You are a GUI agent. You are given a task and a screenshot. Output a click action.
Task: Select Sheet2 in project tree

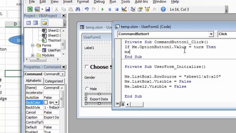click(51, 30)
